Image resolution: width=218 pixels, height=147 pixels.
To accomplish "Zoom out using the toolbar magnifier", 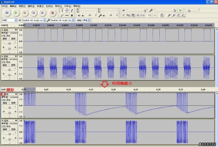I will (174, 15).
